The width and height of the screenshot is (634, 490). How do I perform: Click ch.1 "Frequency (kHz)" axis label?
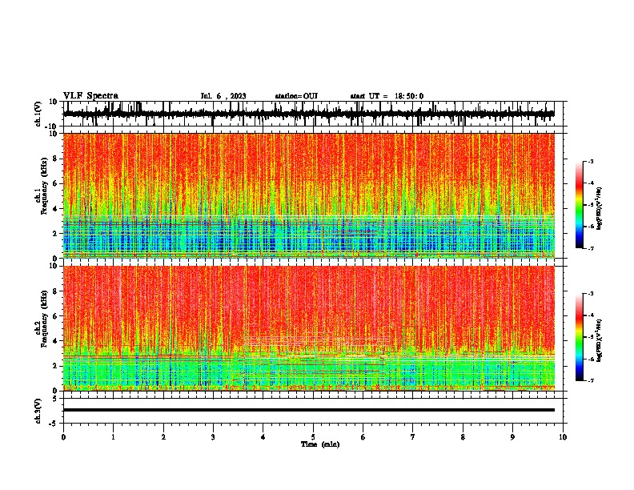[45, 187]
